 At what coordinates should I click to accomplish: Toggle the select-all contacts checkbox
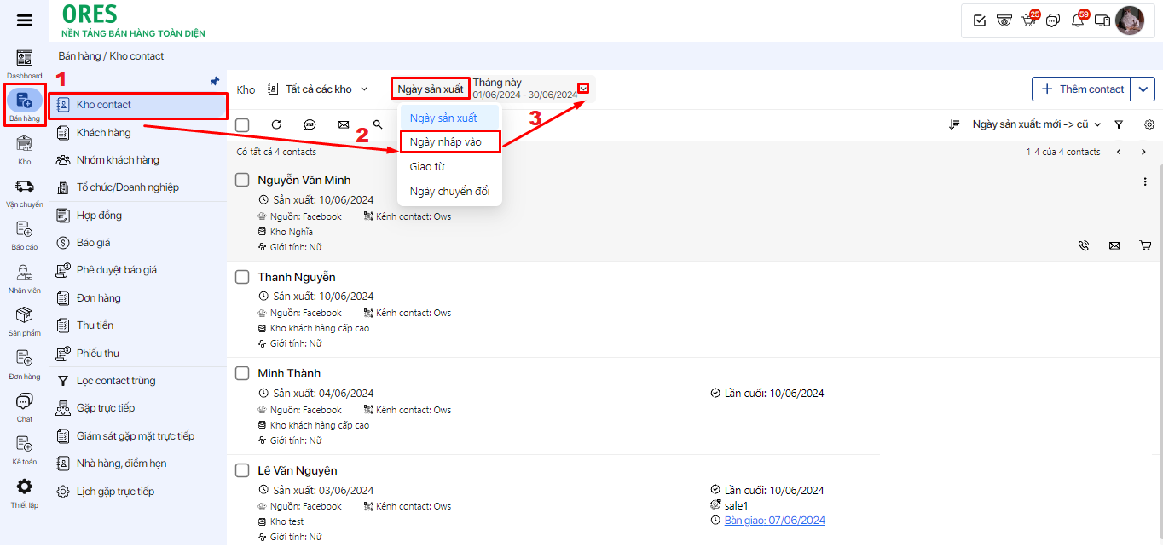[x=242, y=125]
